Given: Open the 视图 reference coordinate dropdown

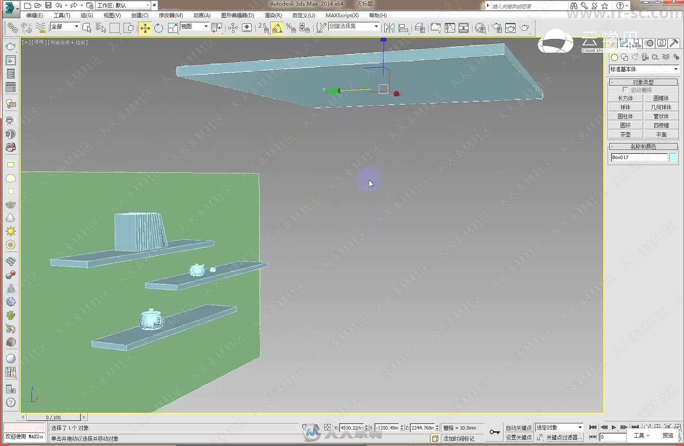Looking at the screenshot, I should pyautogui.click(x=194, y=27).
